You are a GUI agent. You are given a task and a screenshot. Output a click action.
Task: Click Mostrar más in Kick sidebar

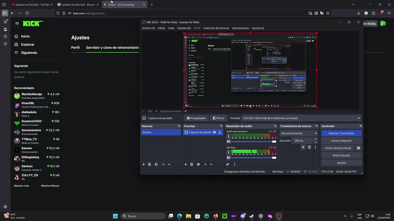pos(22,186)
